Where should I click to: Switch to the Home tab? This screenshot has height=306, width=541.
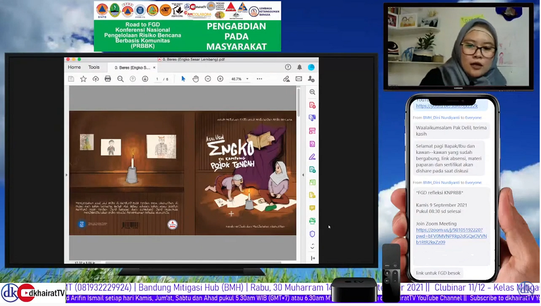click(x=74, y=67)
